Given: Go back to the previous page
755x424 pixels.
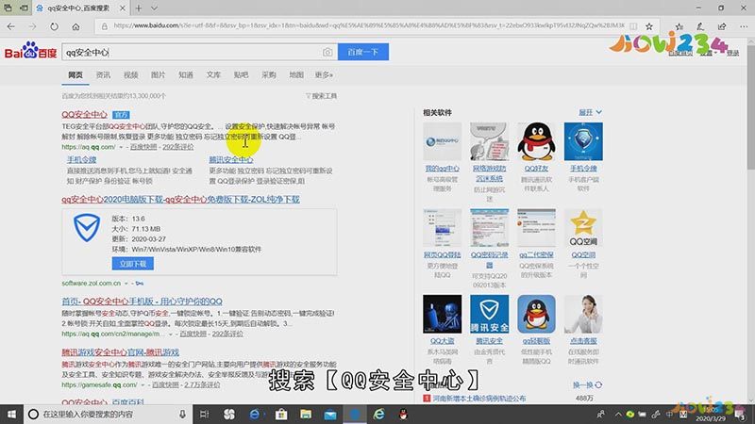Looking at the screenshot, I should point(11,26).
